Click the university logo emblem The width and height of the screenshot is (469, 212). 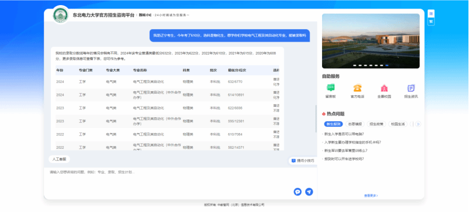point(60,15)
